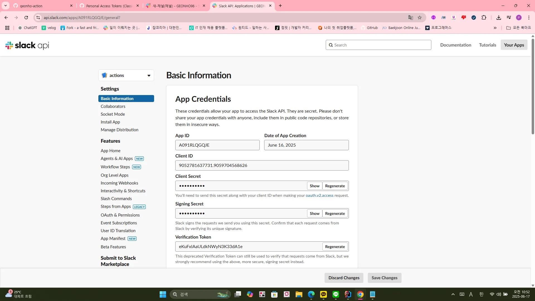Regenerate the Signing Secret
Image resolution: width=535 pixels, height=301 pixels.
click(x=335, y=213)
